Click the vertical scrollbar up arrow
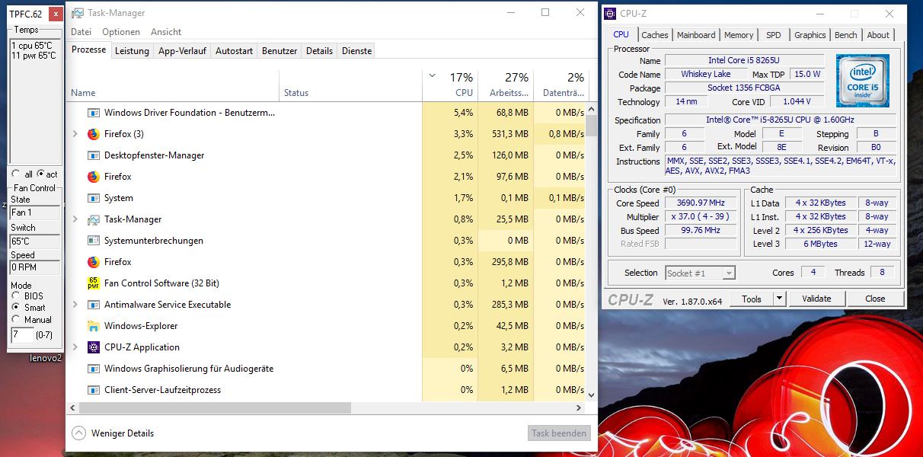The width and height of the screenshot is (923, 457). 592,107
